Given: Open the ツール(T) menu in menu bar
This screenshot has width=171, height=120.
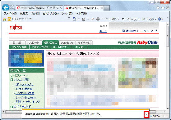Looking at the screenshot, I should 67,14.
